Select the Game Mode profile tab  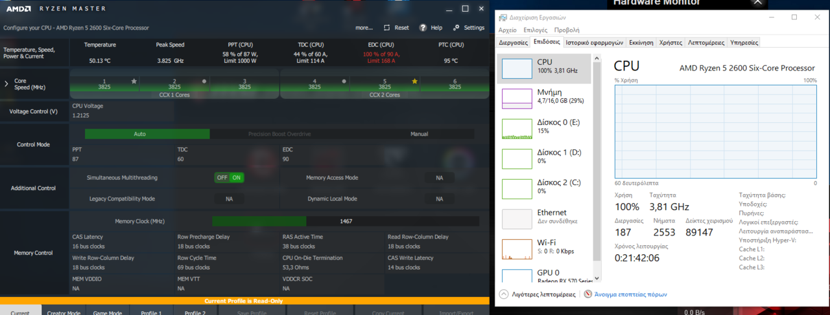[x=107, y=310]
